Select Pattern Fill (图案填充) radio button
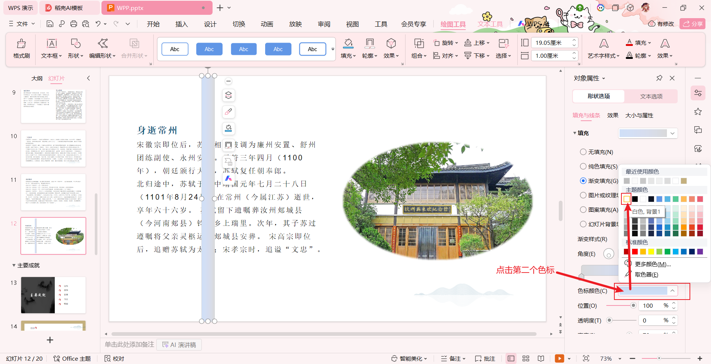Image resolution: width=711 pixels, height=364 pixels. [x=583, y=210]
